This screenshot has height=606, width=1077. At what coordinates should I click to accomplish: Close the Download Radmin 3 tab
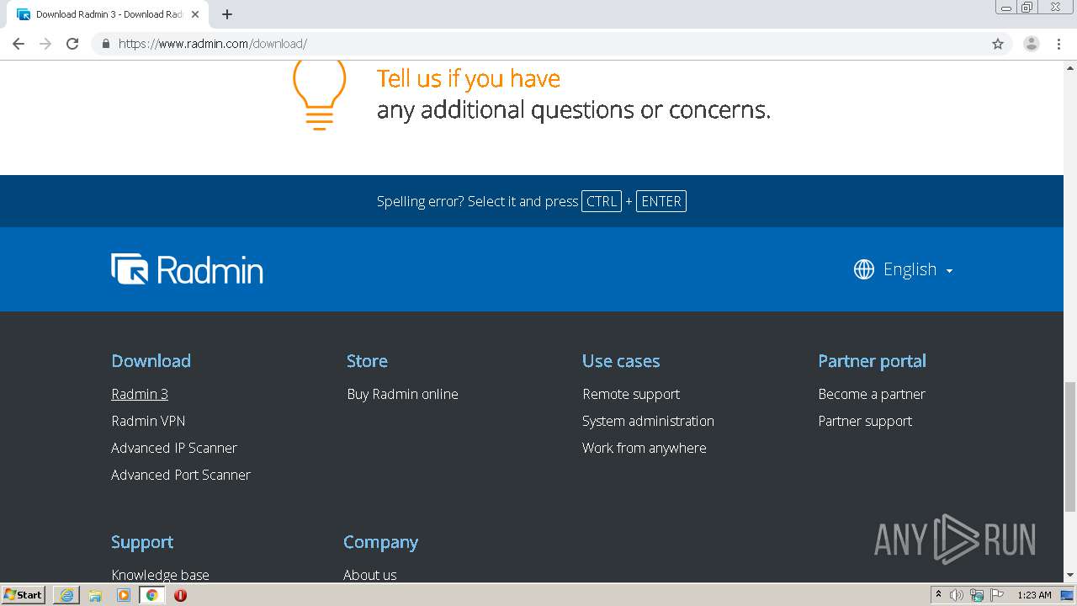[x=195, y=14]
